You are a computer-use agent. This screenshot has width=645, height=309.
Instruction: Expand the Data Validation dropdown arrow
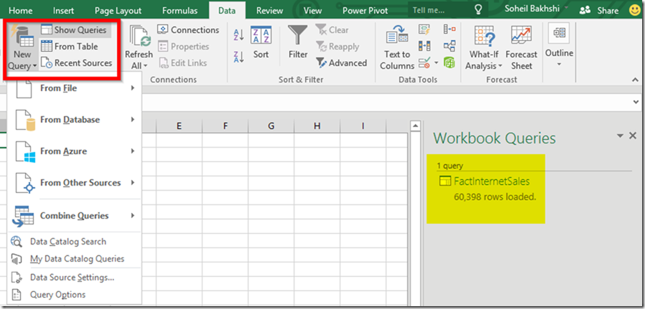click(435, 63)
